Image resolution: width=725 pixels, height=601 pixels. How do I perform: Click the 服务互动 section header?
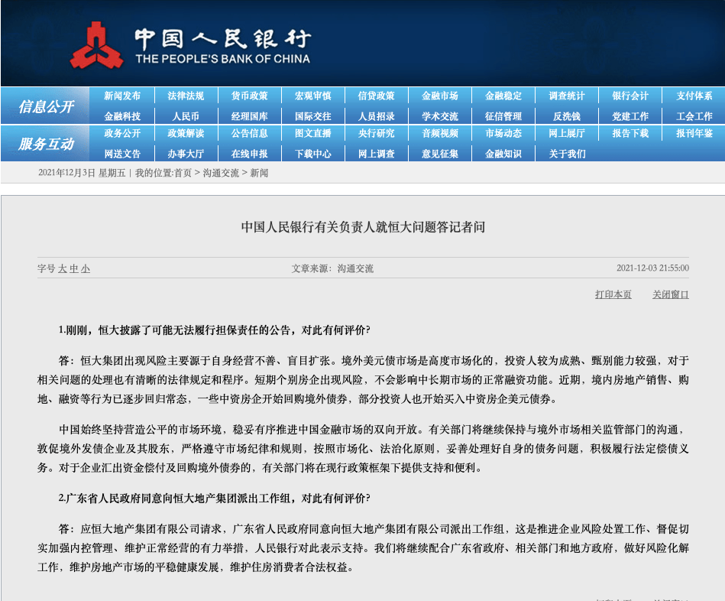pos(46,144)
